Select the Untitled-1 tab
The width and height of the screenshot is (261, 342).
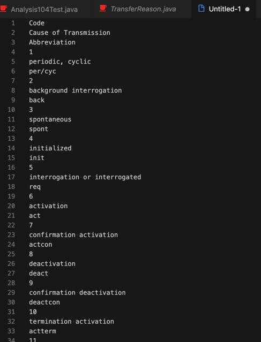[225, 9]
